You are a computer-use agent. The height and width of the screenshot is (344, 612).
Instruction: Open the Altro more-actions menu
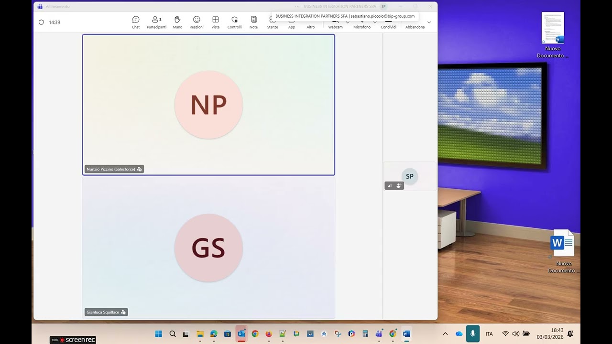pyautogui.click(x=311, y=26)
